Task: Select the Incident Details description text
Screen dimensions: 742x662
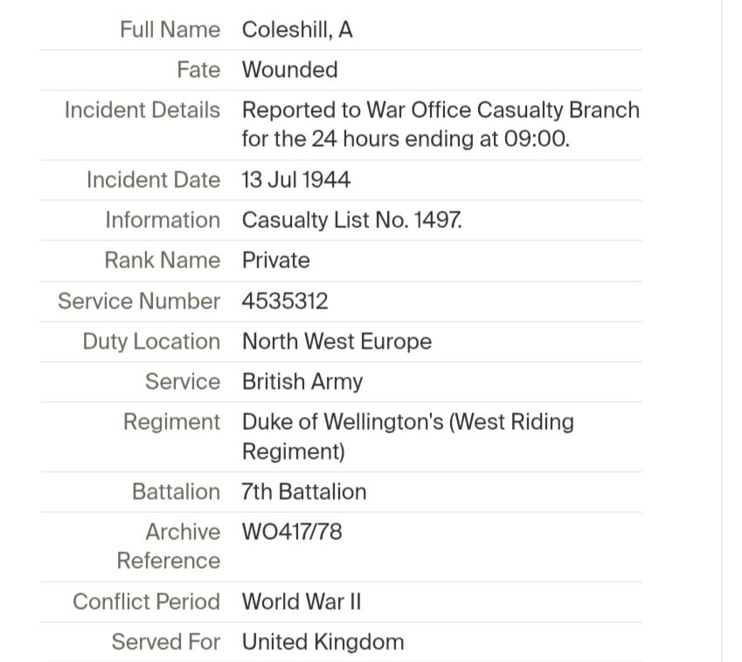Action: 440,124
